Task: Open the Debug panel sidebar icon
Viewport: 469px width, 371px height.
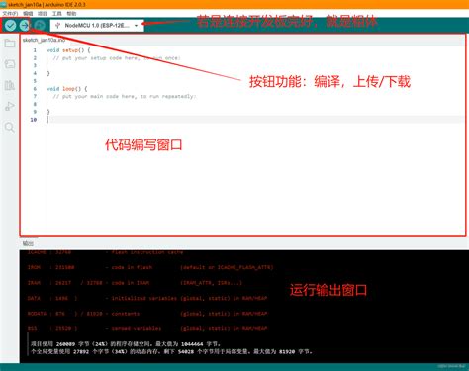Action: 10,106
